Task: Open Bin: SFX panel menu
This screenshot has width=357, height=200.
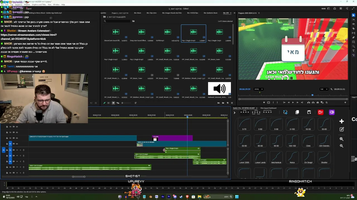Action: [x=231, y=13]
